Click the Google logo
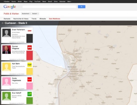The height and width of the screenshot is (105, 137). [x=10, y=7]
